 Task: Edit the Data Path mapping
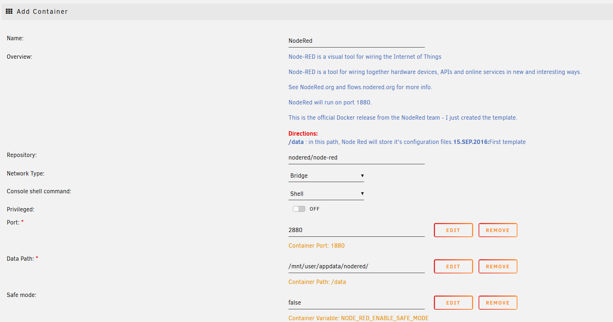pyautogui.click(x=453, y=267)
